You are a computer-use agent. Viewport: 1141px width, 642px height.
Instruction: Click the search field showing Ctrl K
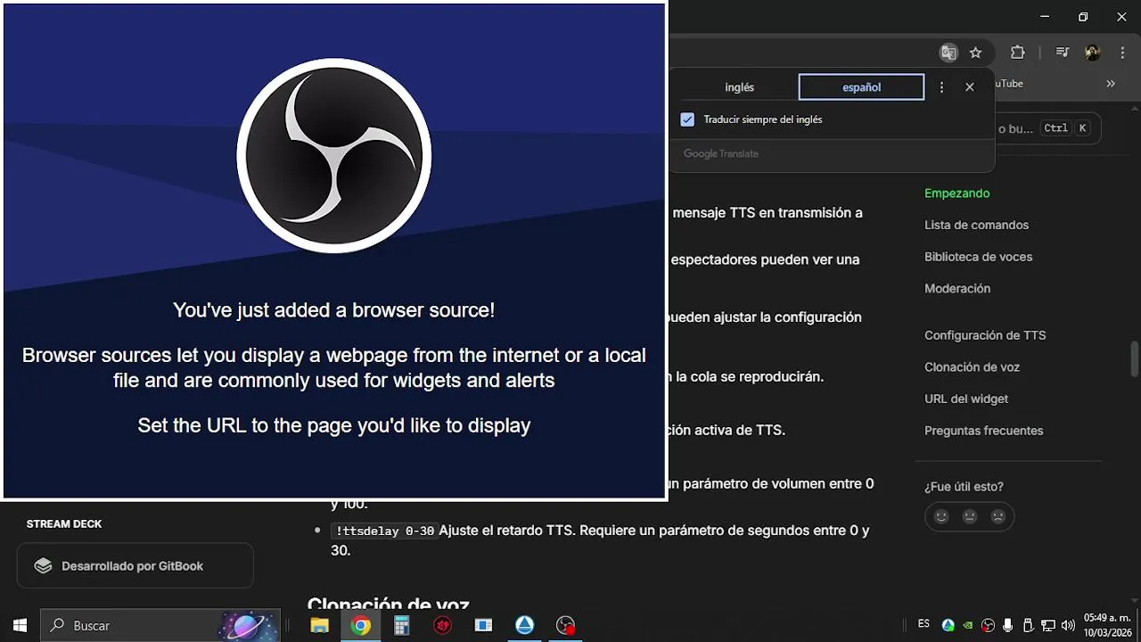click(1049, 128)
